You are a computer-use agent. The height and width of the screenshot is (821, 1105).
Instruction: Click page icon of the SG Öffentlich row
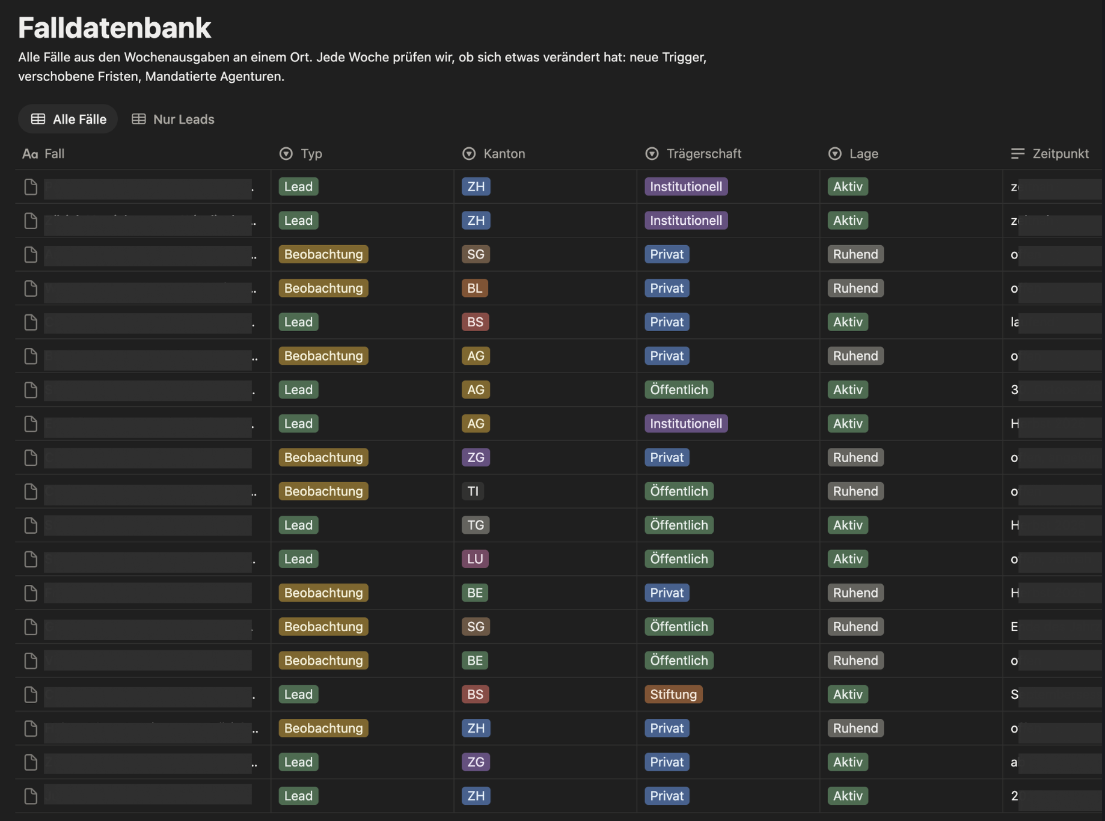pyautogui.click(x=31, y=627)
